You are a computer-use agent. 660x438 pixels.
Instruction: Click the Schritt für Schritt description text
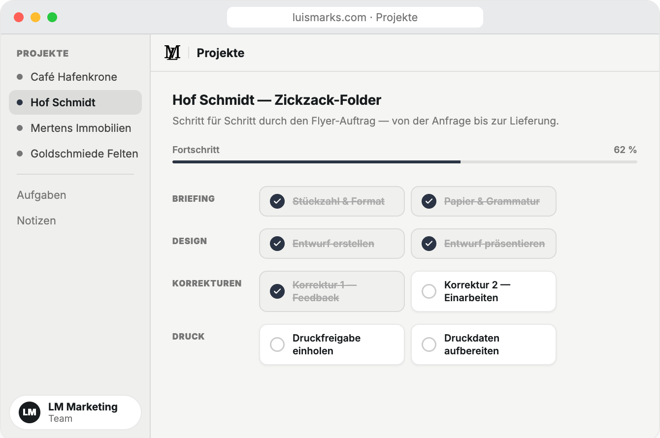(x=365, y=121)
